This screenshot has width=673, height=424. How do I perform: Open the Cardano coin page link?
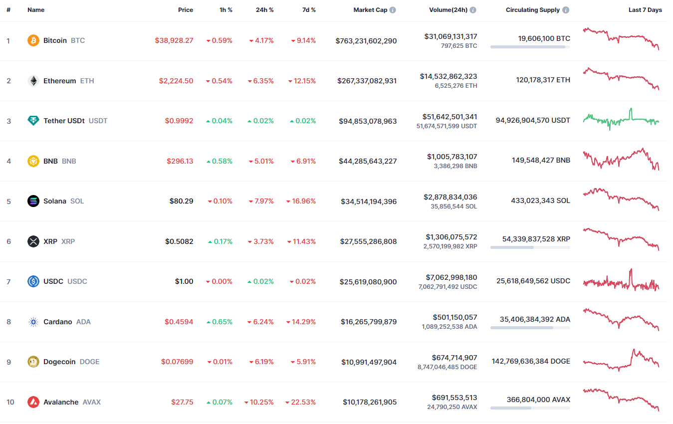point(67,322)
